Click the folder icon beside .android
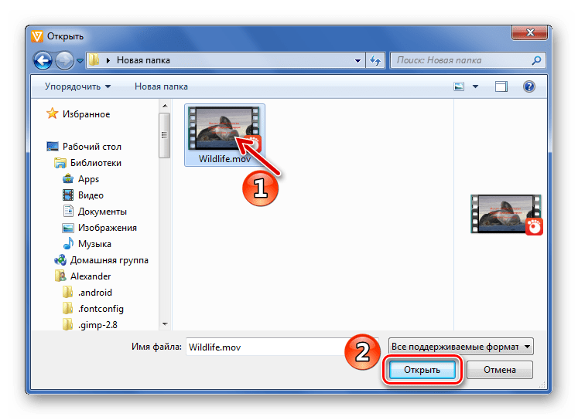The image size is (578, 420). pyautogui.click(x=68, y=293)
